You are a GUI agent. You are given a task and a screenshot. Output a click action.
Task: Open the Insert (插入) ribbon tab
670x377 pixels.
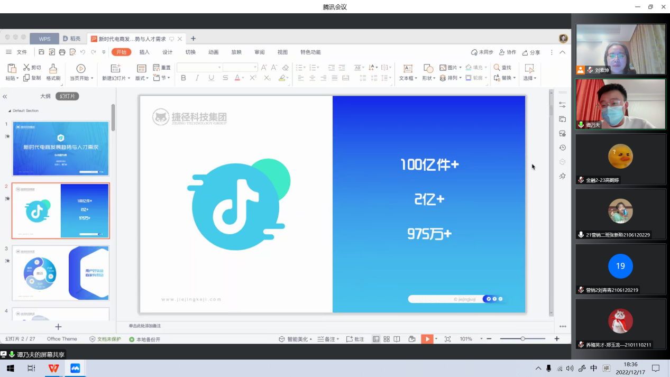pyautogui.click(x=144, y=52)
